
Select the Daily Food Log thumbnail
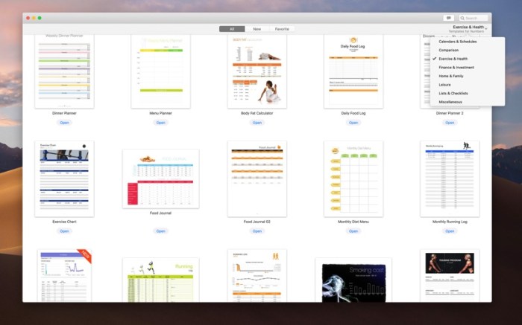click(353, 71)
